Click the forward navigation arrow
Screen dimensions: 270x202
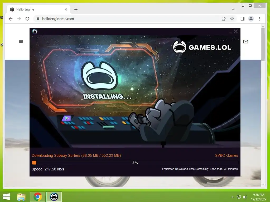pyautogui.click(x=19, y=19)
